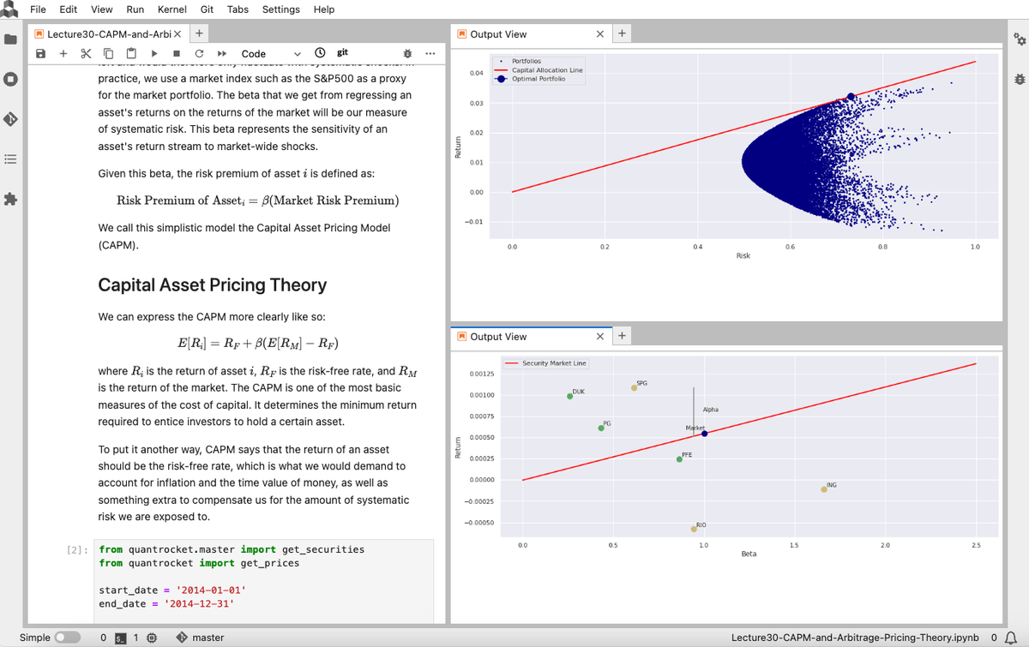Click the PFE data point in beta chart
The height and width of the screenshot is (647, 1029).
(679, 459)
